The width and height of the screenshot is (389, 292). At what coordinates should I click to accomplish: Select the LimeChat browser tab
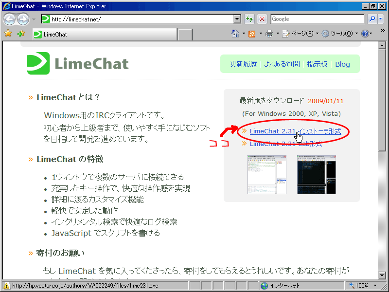[x=105, y=34]
